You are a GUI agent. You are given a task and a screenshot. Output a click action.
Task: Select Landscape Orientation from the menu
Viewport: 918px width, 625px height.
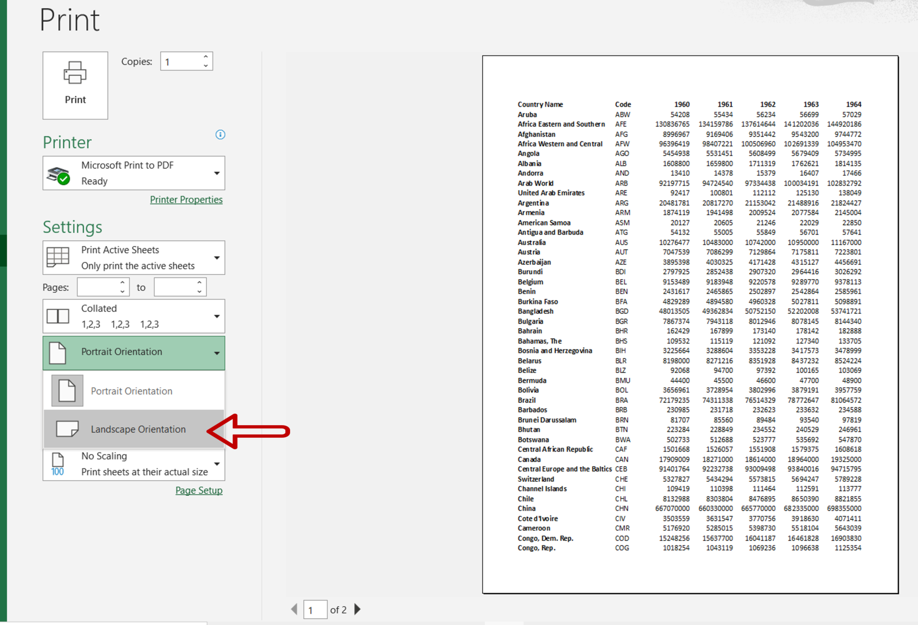tap(138, 429)
